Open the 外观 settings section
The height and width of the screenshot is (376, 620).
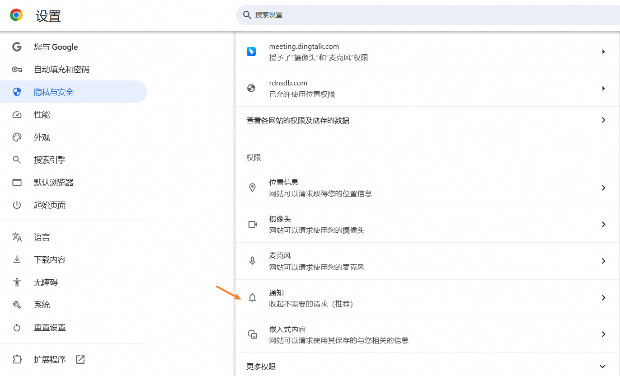click(x=42, y=137)
